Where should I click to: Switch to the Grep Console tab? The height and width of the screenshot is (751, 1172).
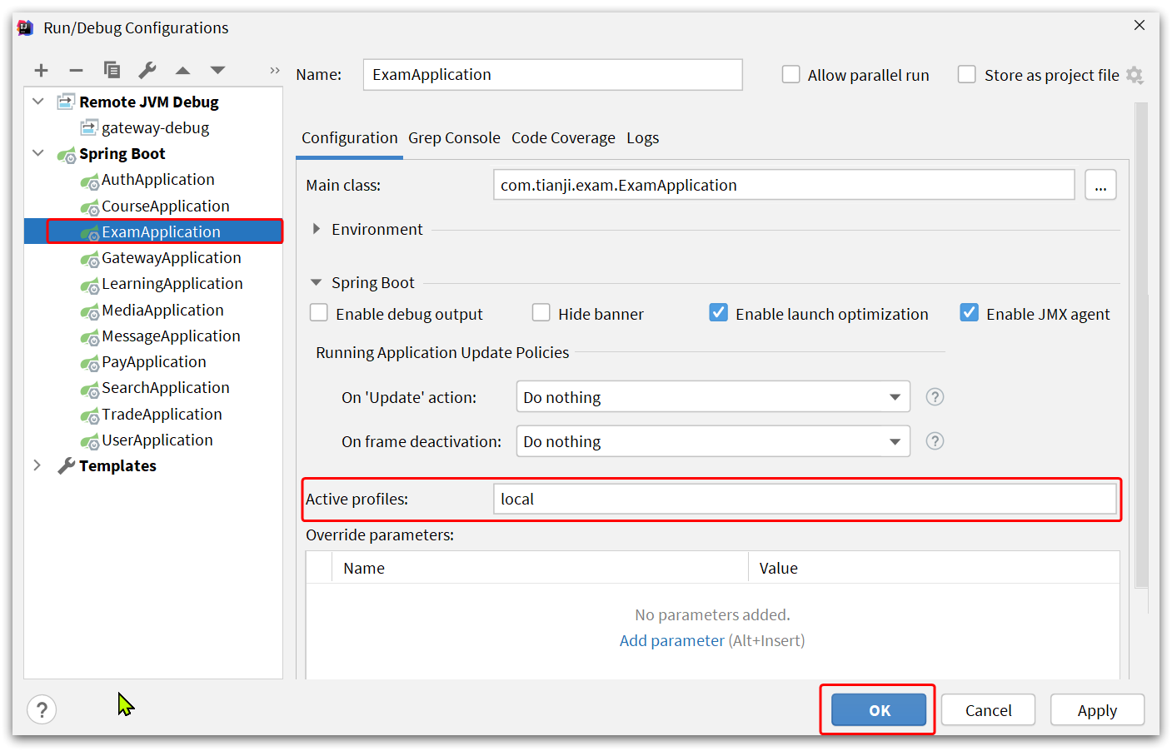[x=454, y=138]
